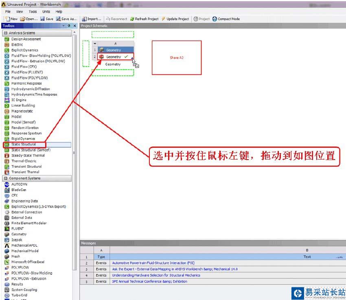
Task: Click the Update Project lightning icon
Action: 163,19
